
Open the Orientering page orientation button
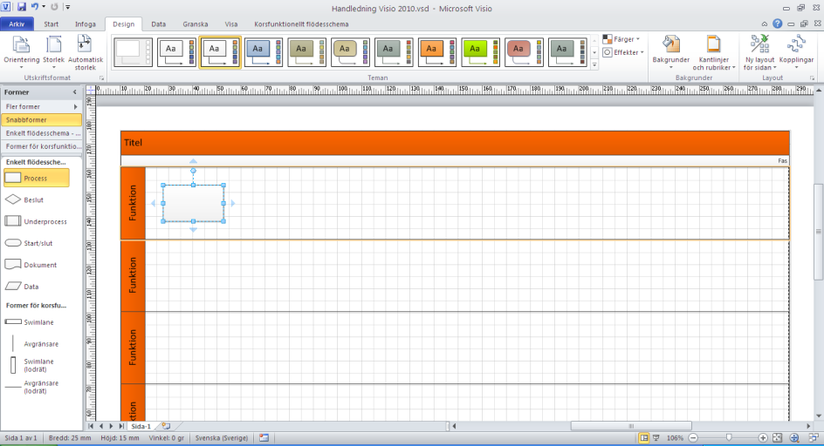coord(22,52)
